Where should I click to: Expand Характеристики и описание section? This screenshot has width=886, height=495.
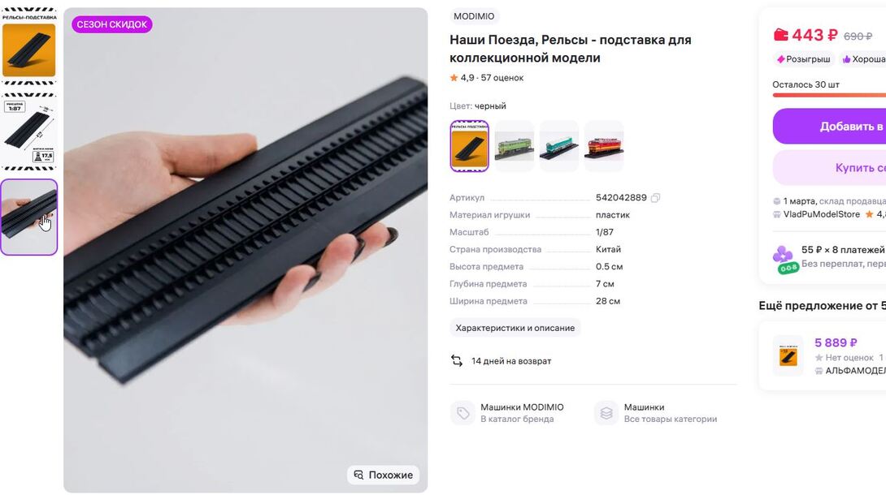(x=515, y=328)
